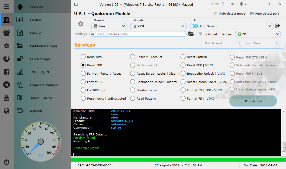Click the gear icon in left sidebar

pos(6,46)
